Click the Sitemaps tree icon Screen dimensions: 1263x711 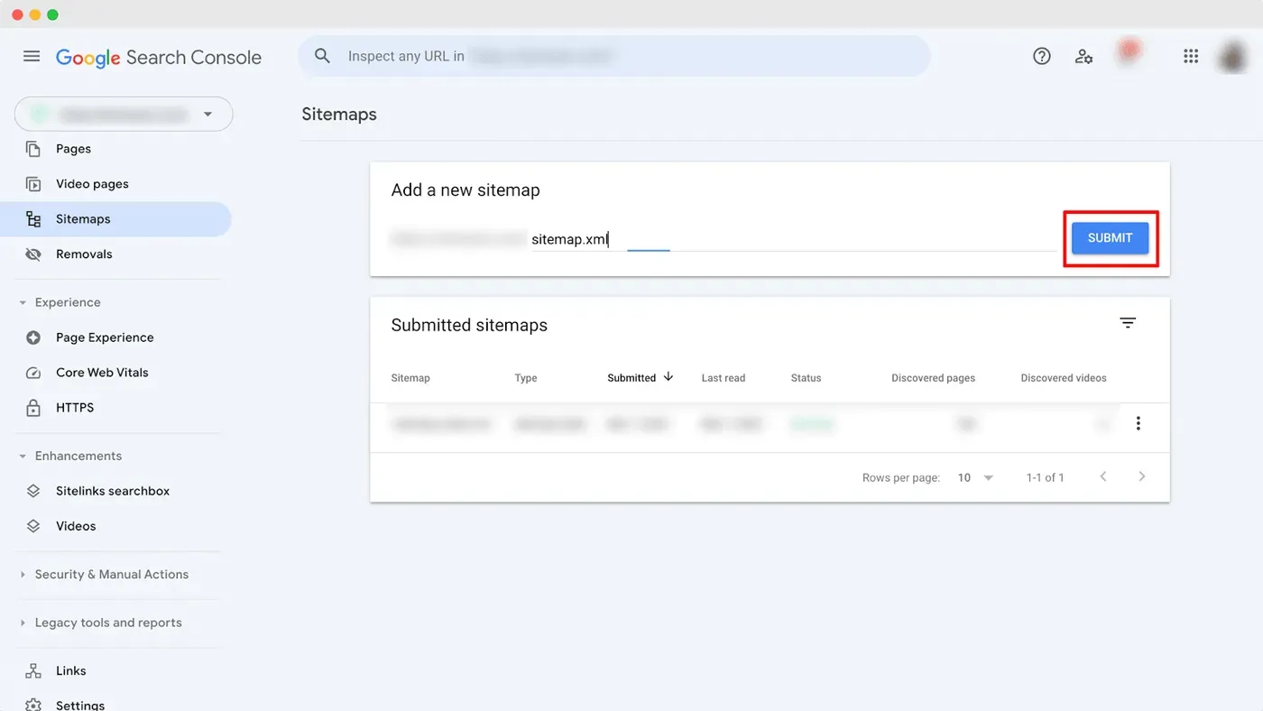tap(33, 219)
